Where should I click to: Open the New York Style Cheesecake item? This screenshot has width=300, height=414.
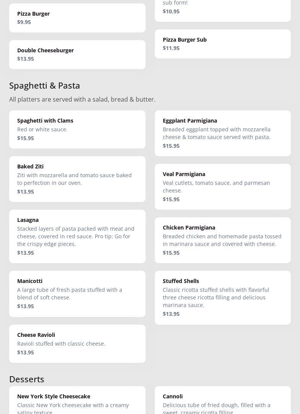pyautogui.click(x=77, y=400)
